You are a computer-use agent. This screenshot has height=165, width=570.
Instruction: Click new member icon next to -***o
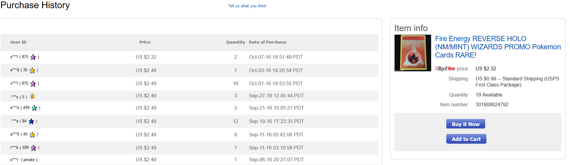[x=33, y=96]
